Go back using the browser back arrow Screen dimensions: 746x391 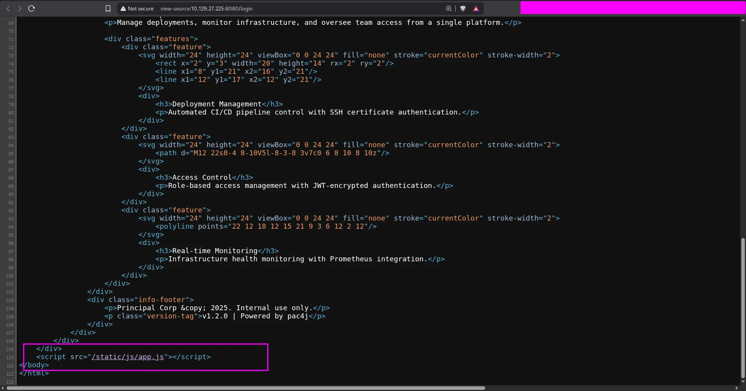pos(8,9)
